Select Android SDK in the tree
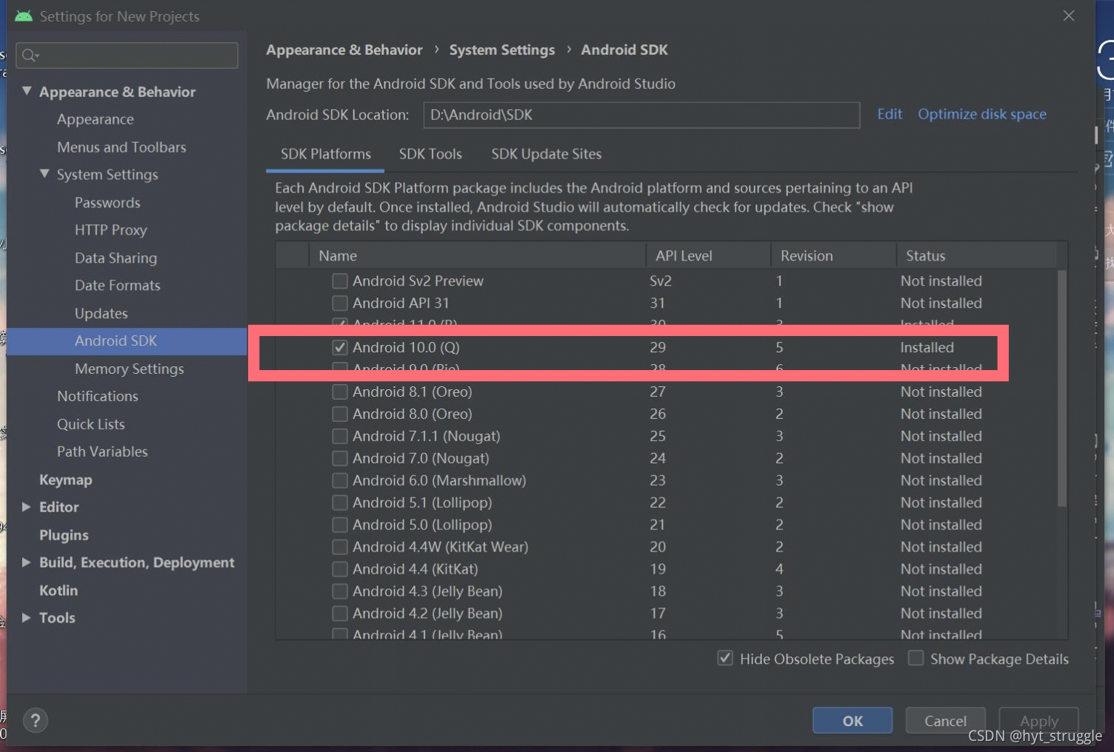The width and height of the screenshot is (1114, 752). [127, 341]
